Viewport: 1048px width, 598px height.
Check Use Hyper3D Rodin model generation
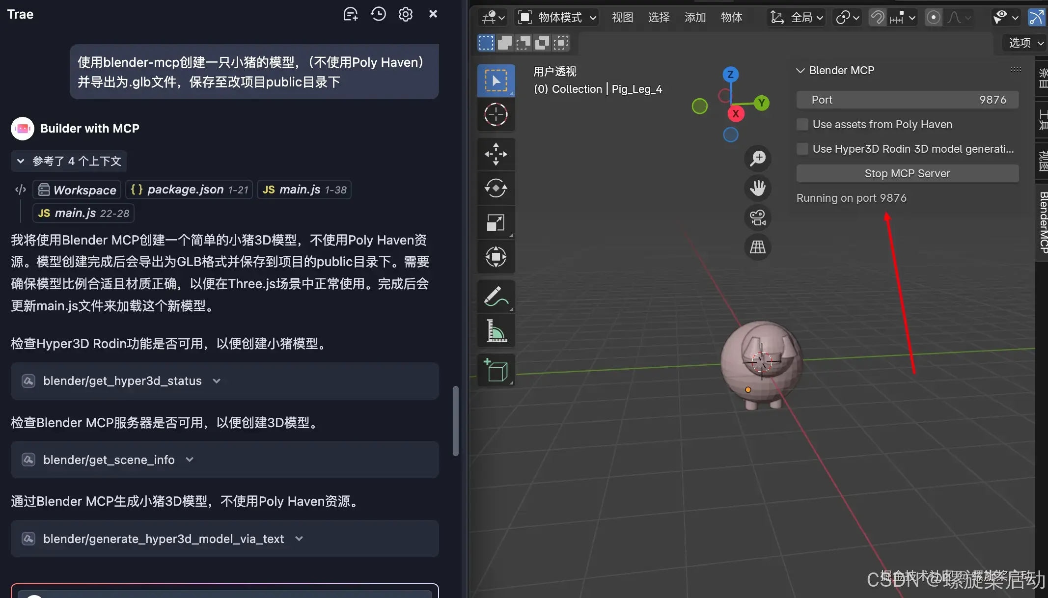click(x=802, y=149)
